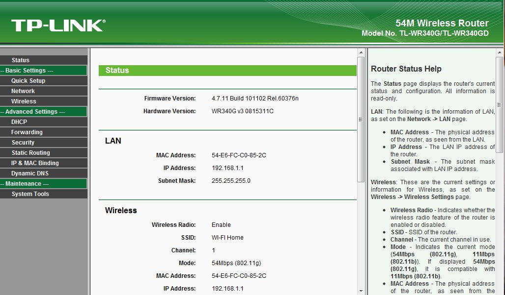This screenshot has height=295, width=505.
Task: Open the DHCP settings page
Action: [19, 122]
